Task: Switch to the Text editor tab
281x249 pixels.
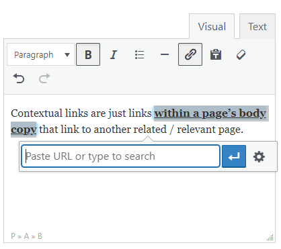Action: click(257, 27)
